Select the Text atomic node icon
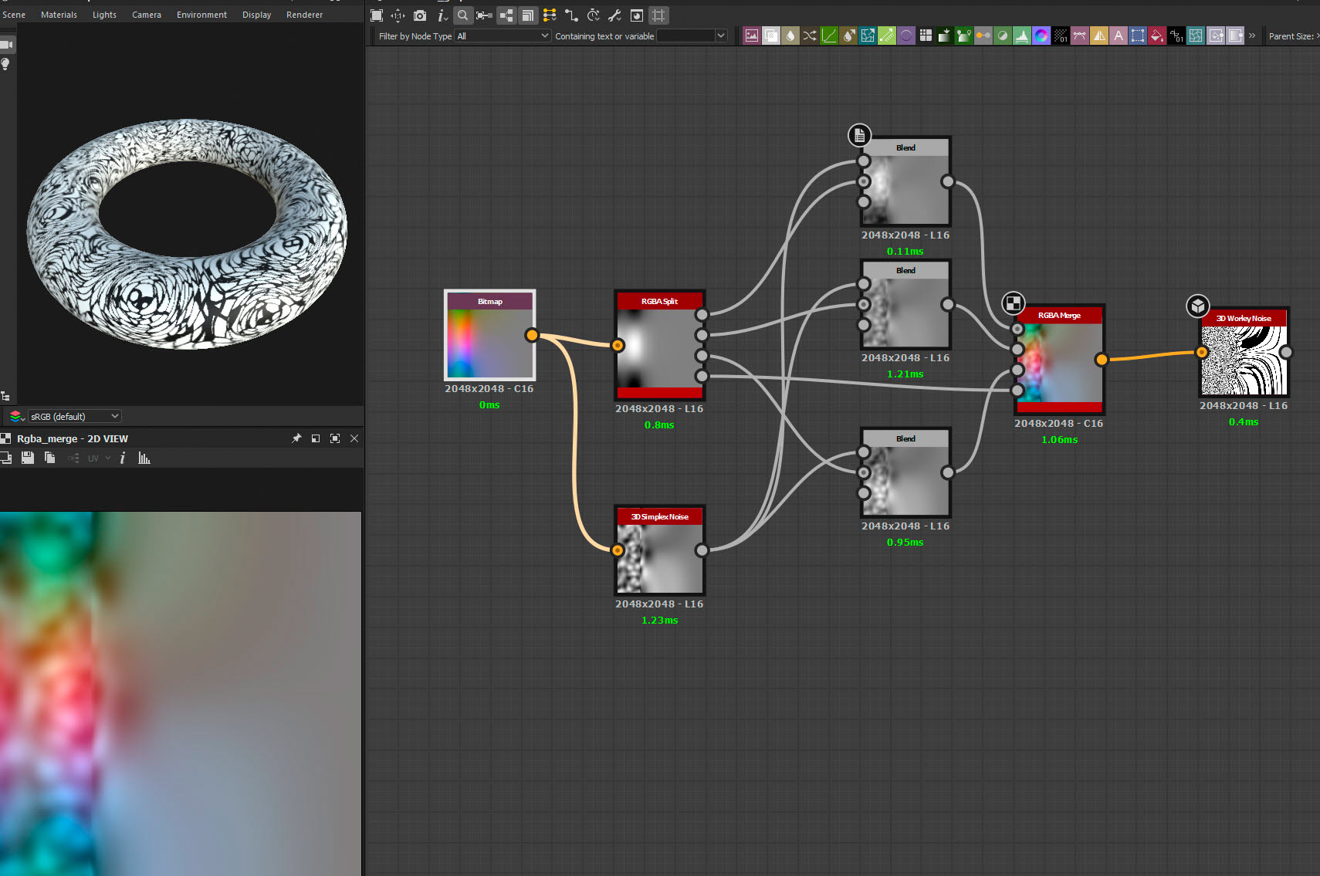 (1118, 36)
